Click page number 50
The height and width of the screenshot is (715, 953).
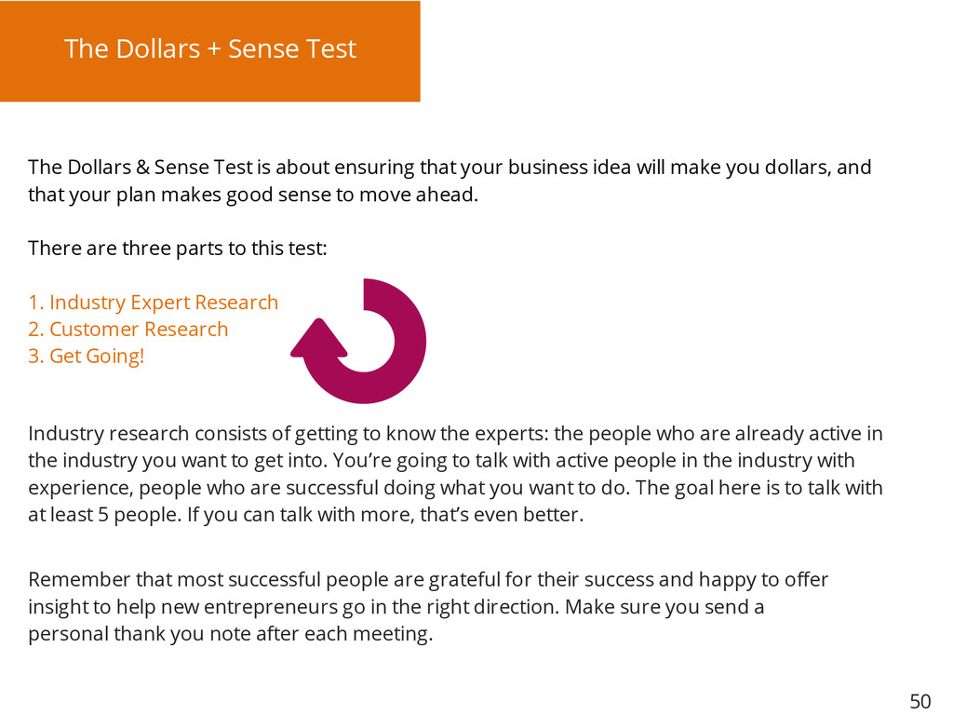[920, 701]
